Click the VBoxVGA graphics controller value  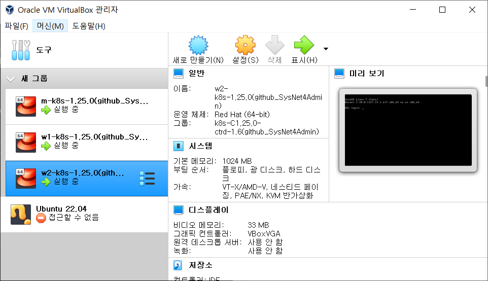[x=264, y=234]
